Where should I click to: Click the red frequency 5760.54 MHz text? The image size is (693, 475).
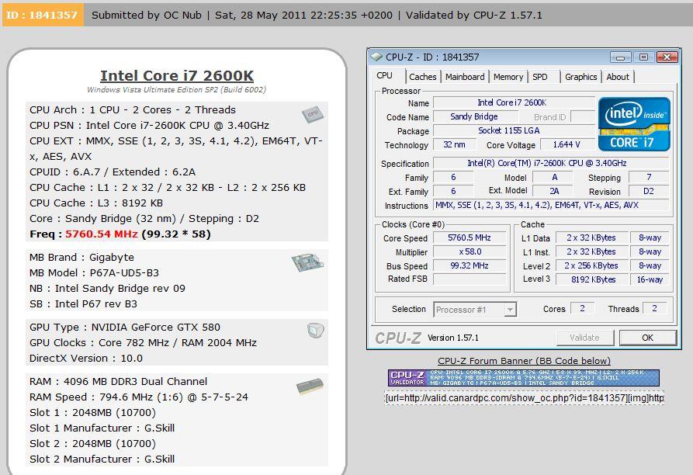tap(102, 234)
